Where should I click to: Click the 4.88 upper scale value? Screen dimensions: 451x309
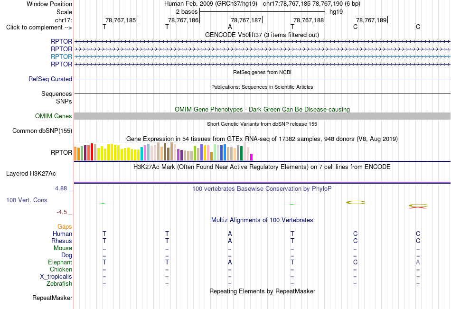61,188
